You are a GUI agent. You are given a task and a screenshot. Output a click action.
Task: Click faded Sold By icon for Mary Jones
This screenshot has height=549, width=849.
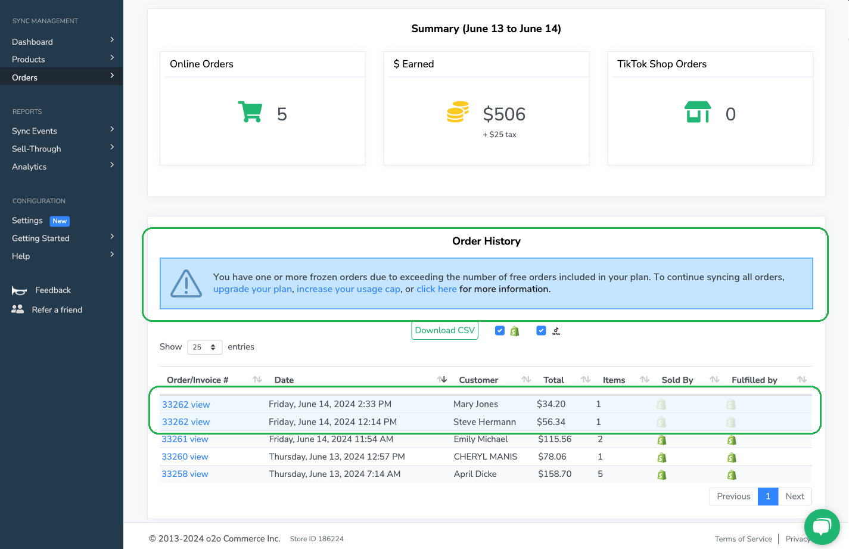tap(661, 404)
